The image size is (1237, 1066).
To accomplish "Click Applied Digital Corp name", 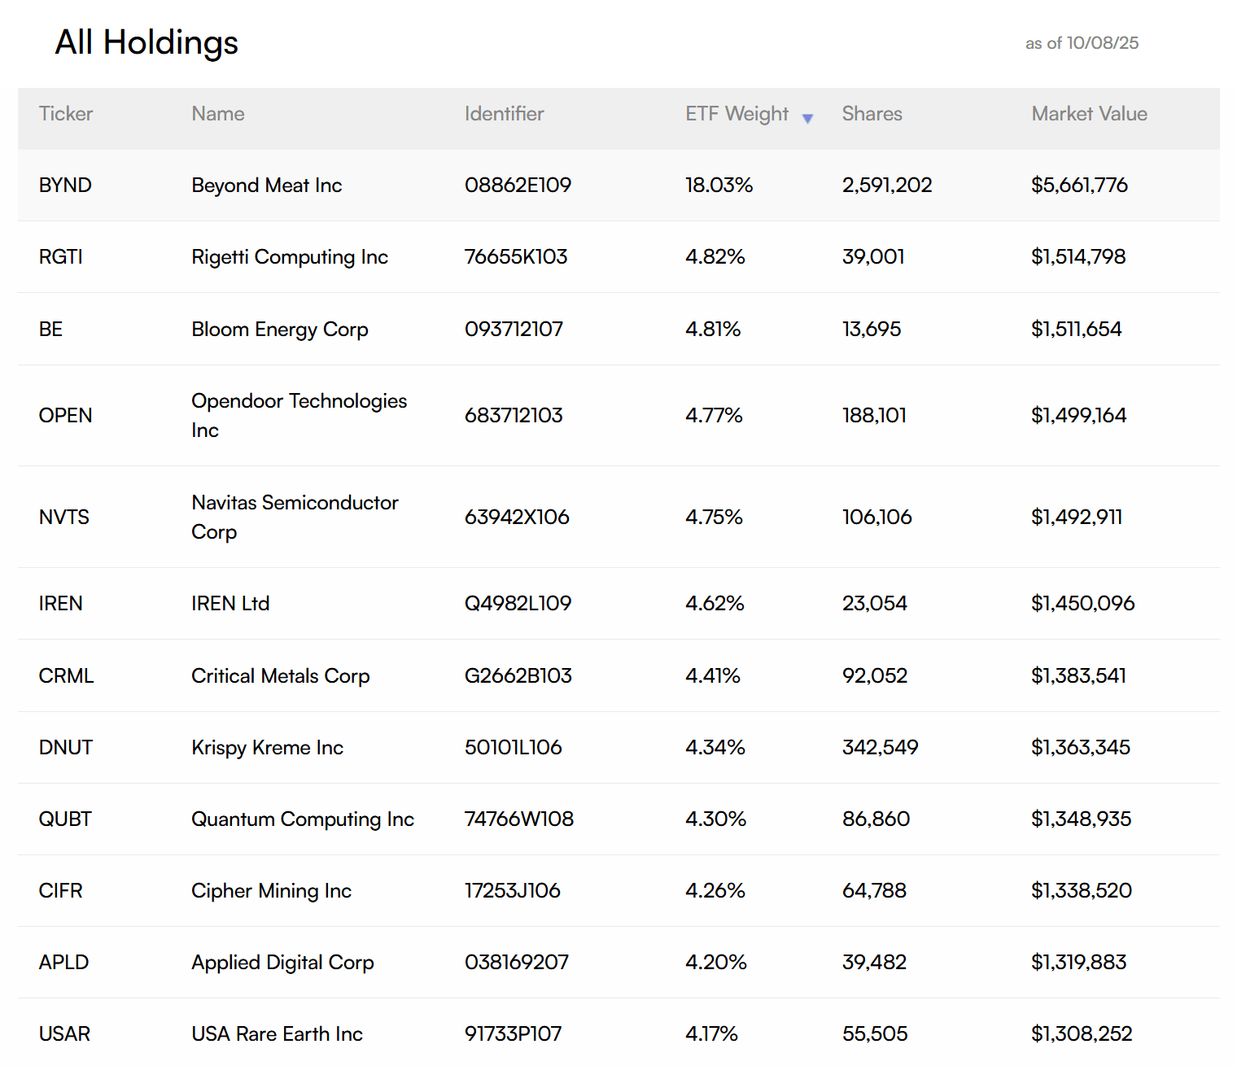I will pyautogui.click(x=282, y=963).
